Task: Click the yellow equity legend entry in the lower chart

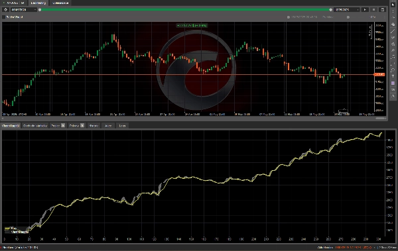Action: click(11, 228)
